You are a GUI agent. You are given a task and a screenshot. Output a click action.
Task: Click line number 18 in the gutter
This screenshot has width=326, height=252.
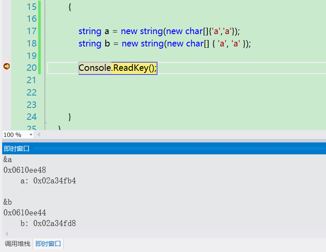pyautogui.click(x=32, y=43)
